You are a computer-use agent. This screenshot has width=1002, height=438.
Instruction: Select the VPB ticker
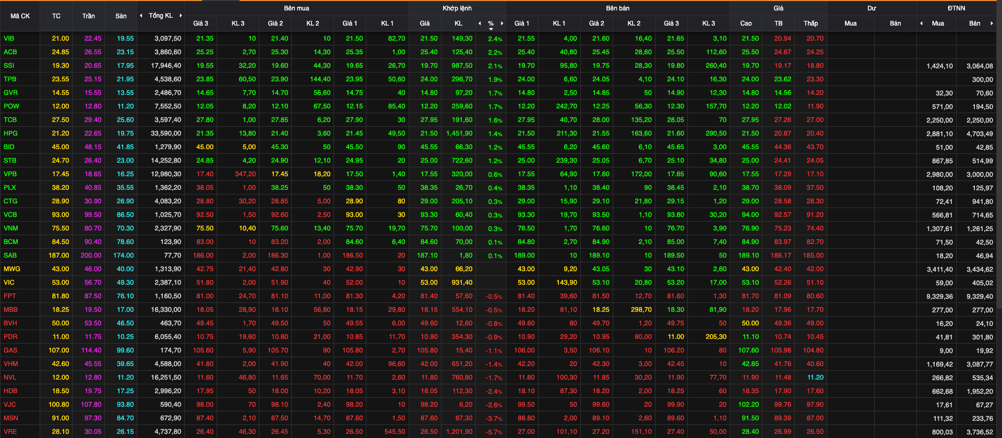click(x=10, y=174)
